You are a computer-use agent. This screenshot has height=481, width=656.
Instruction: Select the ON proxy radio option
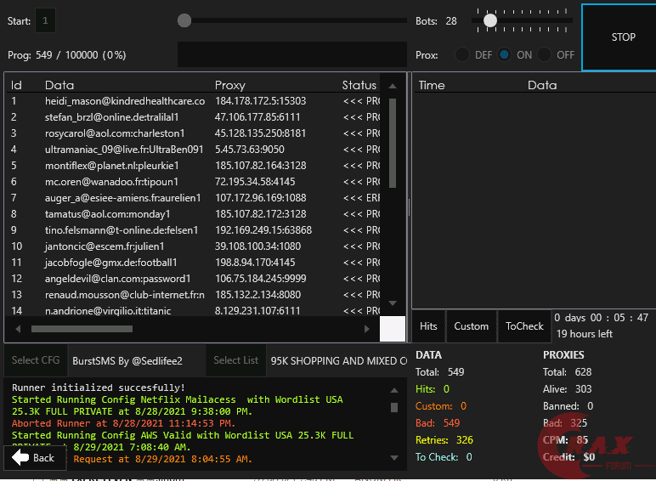click(504, 54)
